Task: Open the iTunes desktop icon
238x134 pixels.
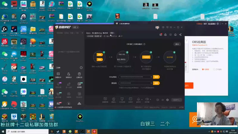Action: tap(4, 80)
